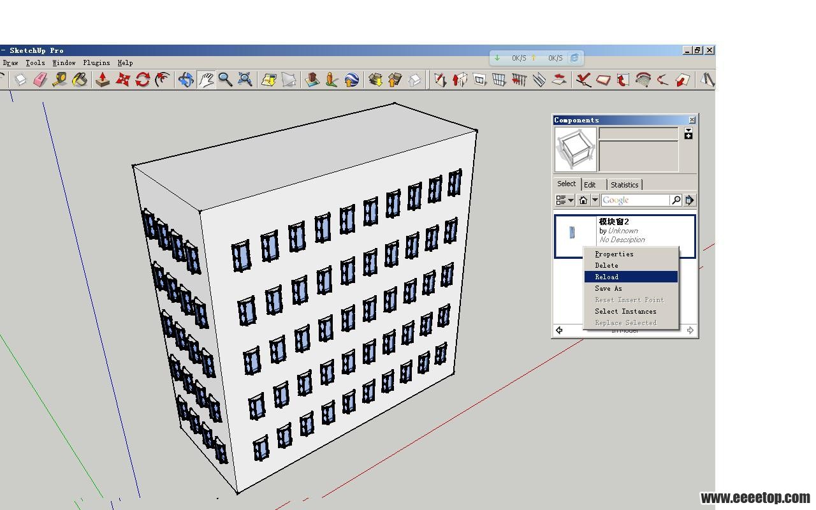Click the face icon with red down arrow
Image resolution: width=816 pixels, height=510 pixels.
click(x=683, y=80)
